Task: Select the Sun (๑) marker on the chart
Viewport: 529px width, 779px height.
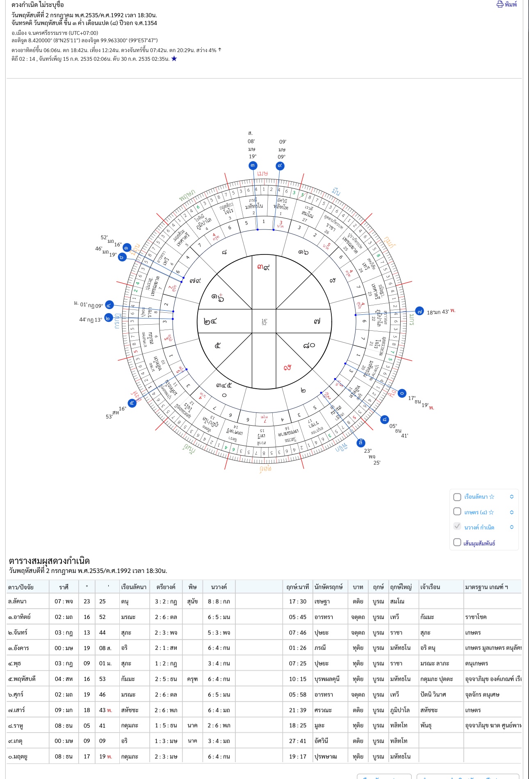Action: [127, 248]
